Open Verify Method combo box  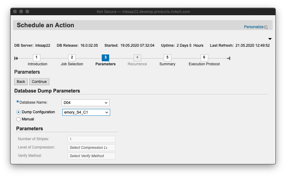click(92, 156)
